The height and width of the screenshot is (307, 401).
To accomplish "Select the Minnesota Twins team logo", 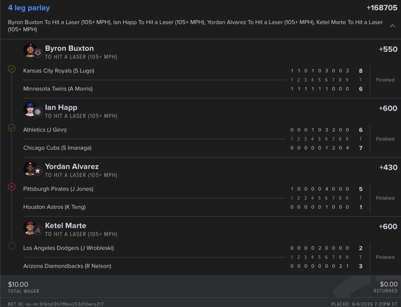I will (x=38, y=52).
